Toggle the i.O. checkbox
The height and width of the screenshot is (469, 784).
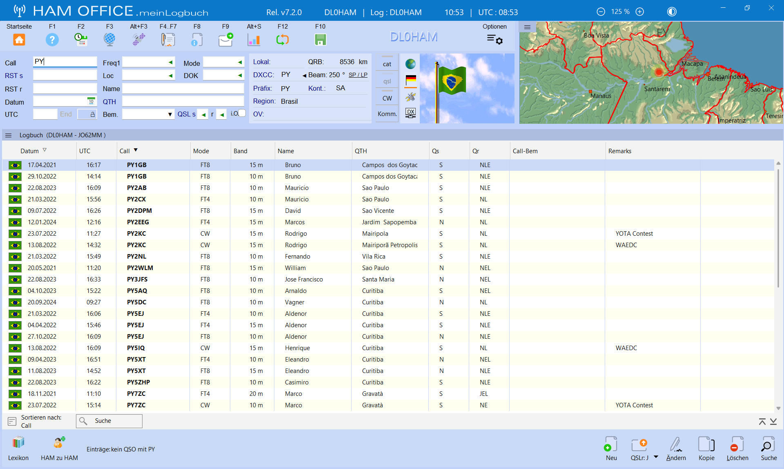point(242,113)
